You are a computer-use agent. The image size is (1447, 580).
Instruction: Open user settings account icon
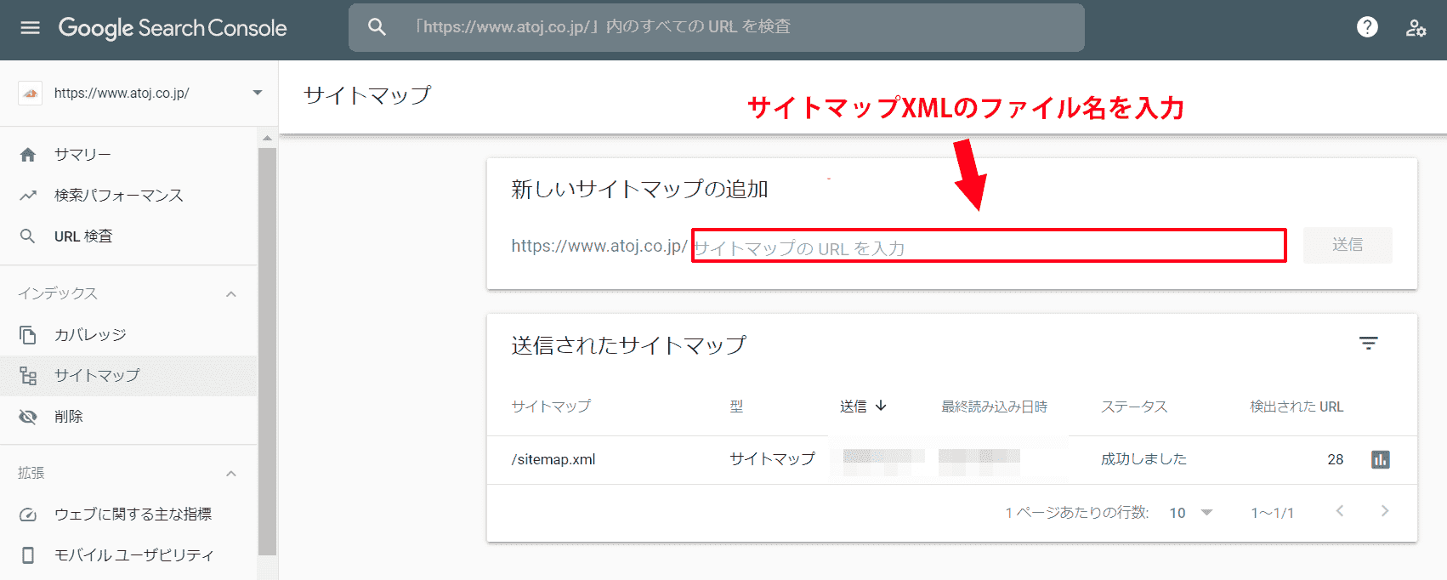coord(1416,27)
